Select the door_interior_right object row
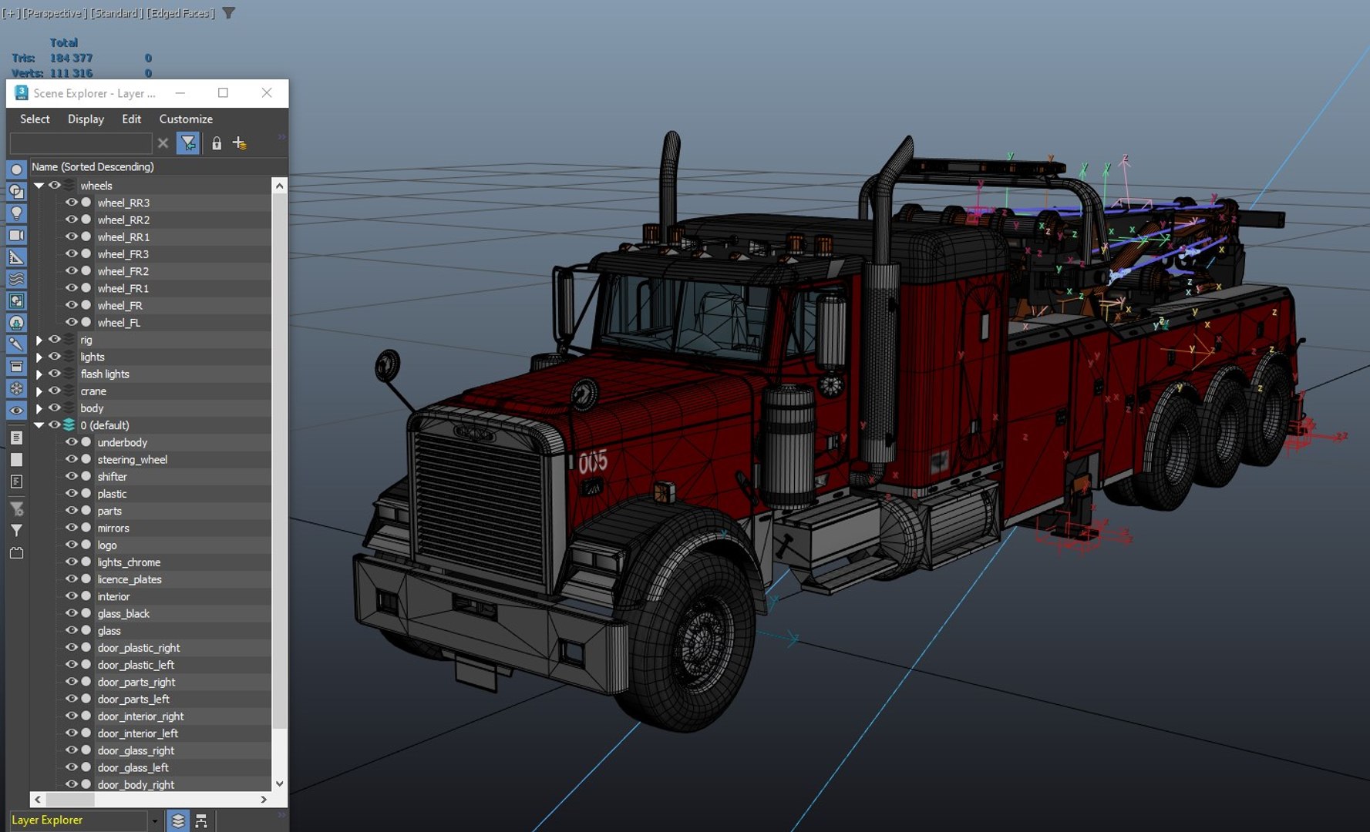Viewport: 1370px width, 832px height. click(150, 716)
